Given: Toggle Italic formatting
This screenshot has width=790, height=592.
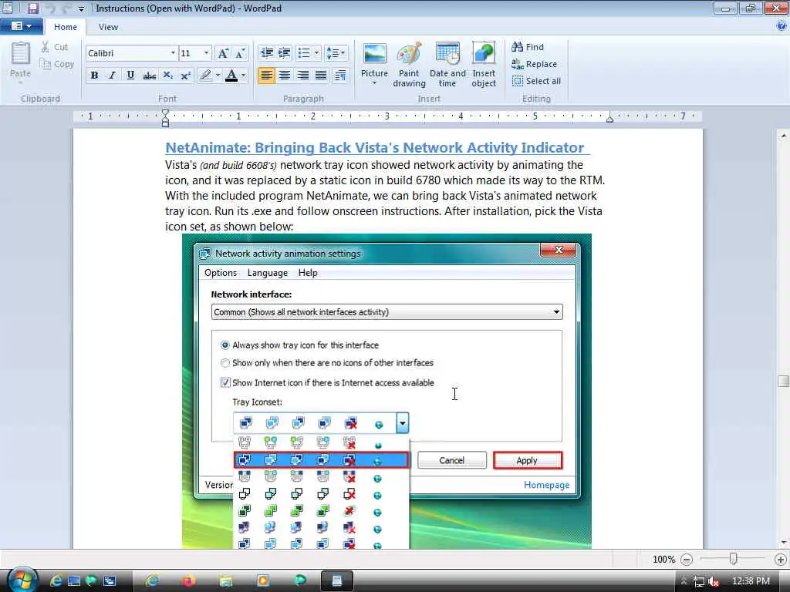Looking at the screenshot, I should coord(113,76).
